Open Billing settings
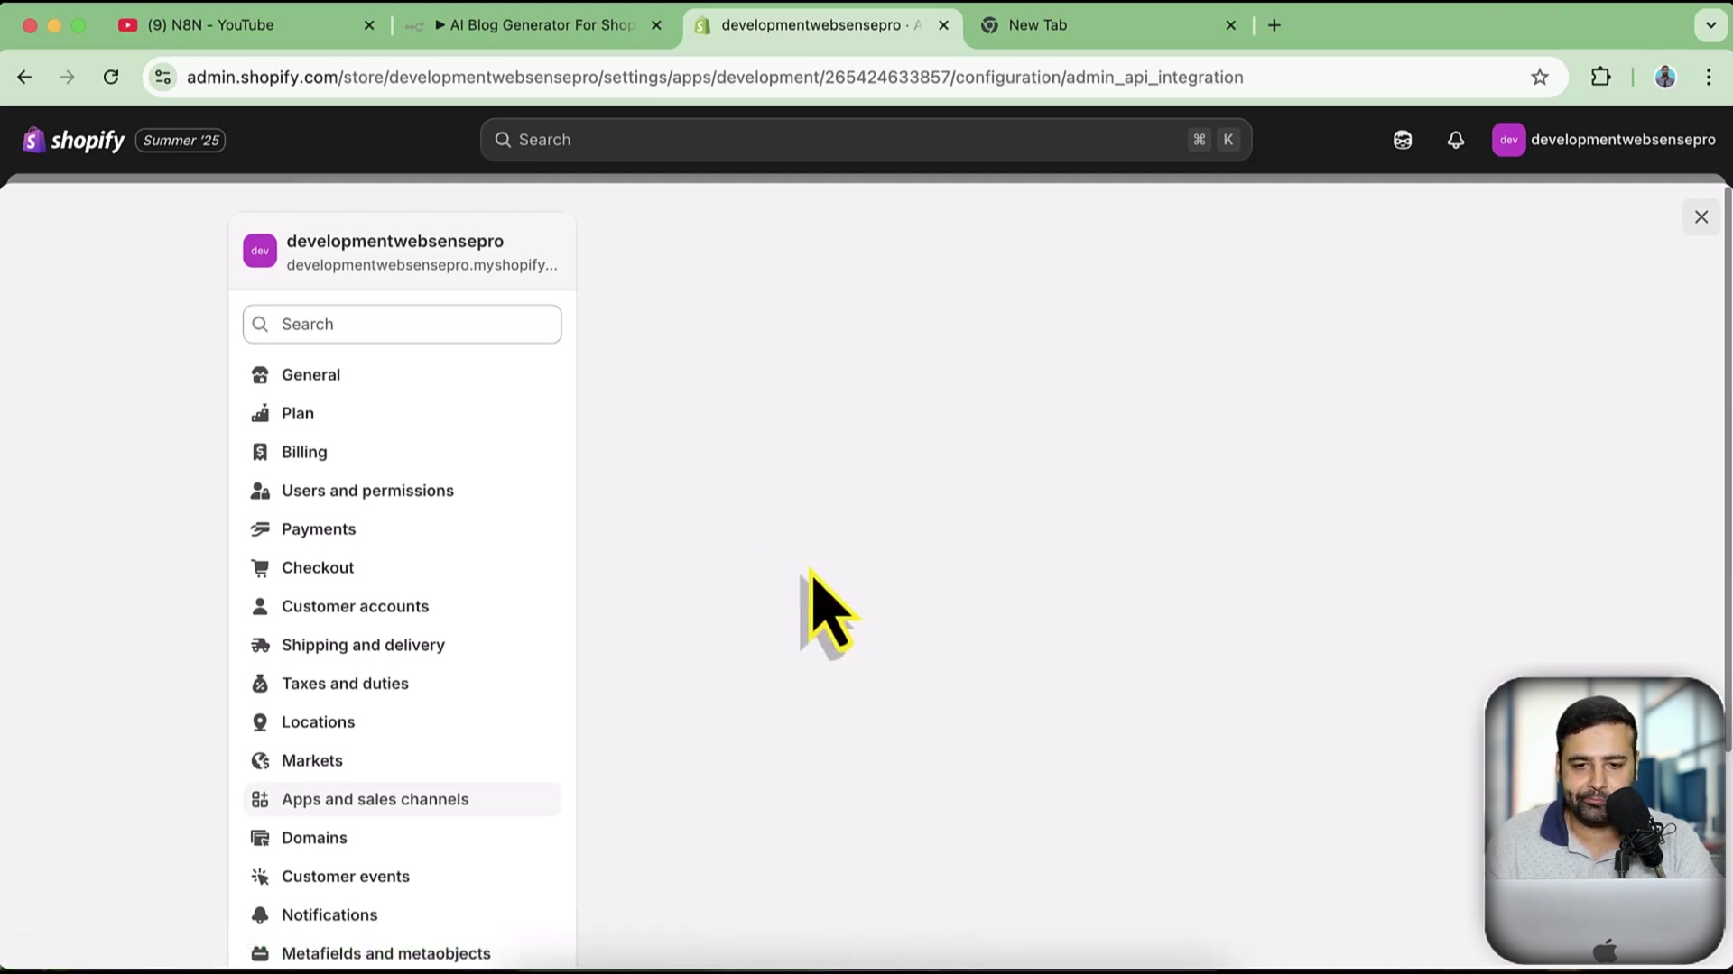The height and width of the screenshot is (974, 1733). tap(304, 452)
